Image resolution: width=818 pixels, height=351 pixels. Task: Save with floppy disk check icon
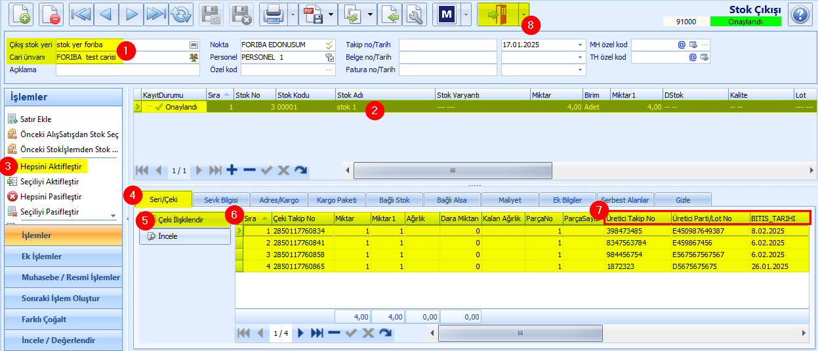point(211,14)
